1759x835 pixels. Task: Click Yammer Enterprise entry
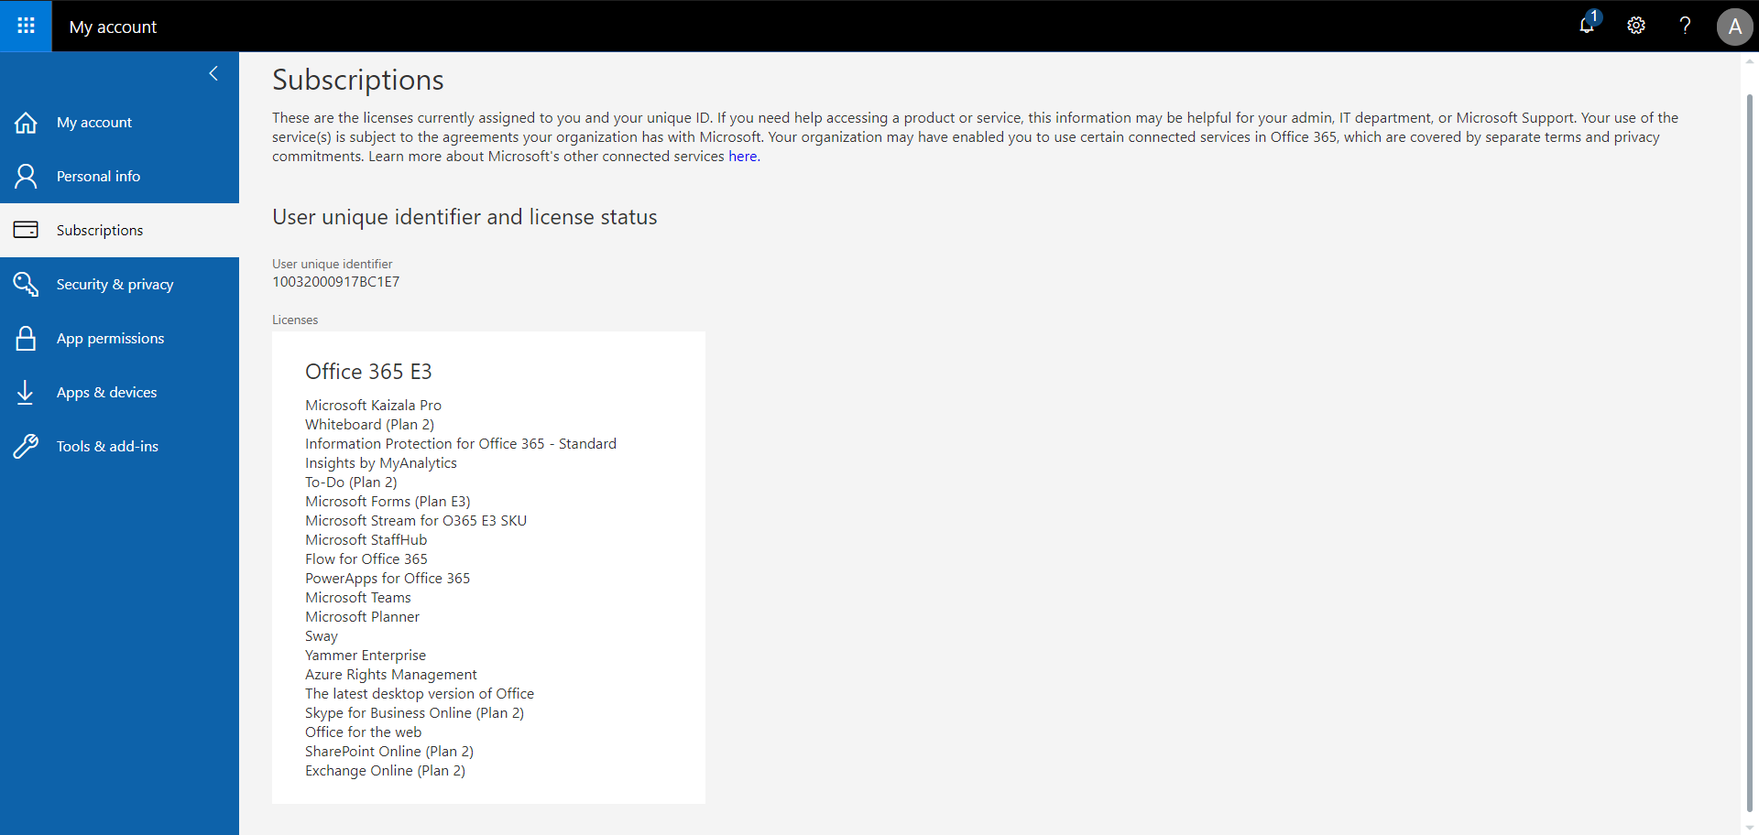366,656
